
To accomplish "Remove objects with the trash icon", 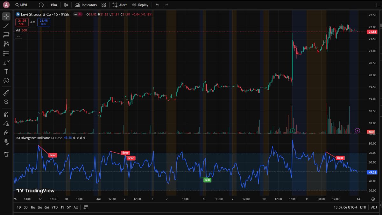I will click(x=6, y=154).
